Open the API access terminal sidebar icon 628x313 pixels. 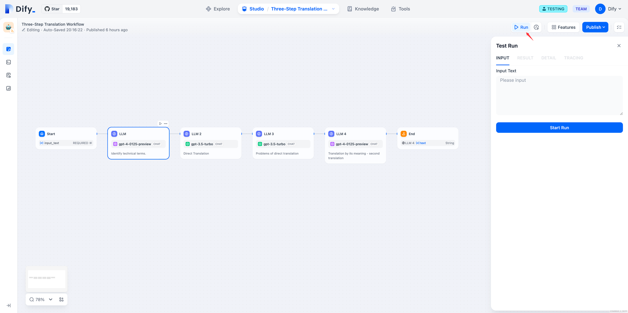[8, 62]
